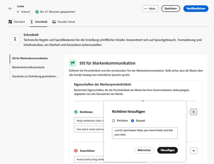The width and height of the screenshot is (214, 164).
Task: Click the Speichern button
Action: click(x=171, y=9)
